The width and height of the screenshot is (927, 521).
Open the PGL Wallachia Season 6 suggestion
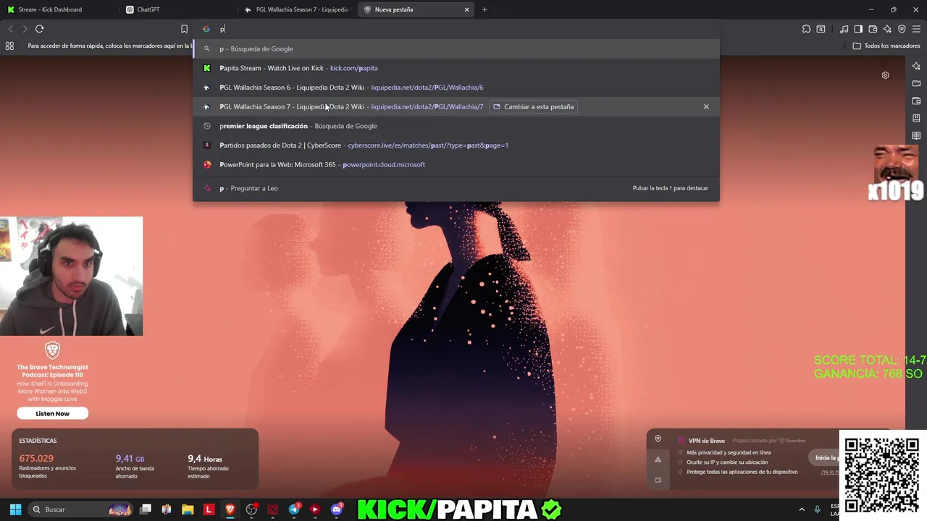click(456, 88)
